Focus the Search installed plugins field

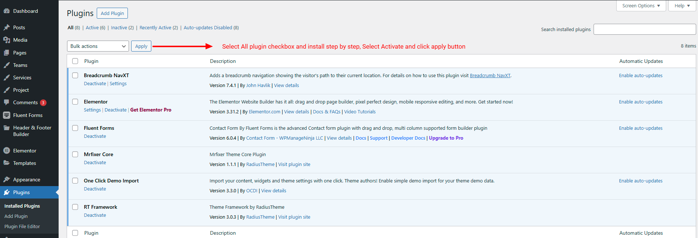[645, 29]
